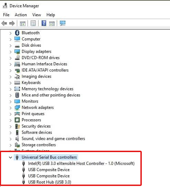Click the Keyboards category icon

point(17,83)
